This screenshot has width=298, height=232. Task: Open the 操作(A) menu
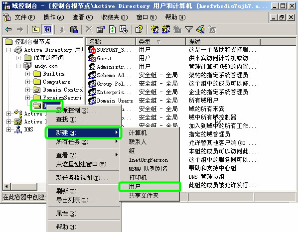pos(54,17)
